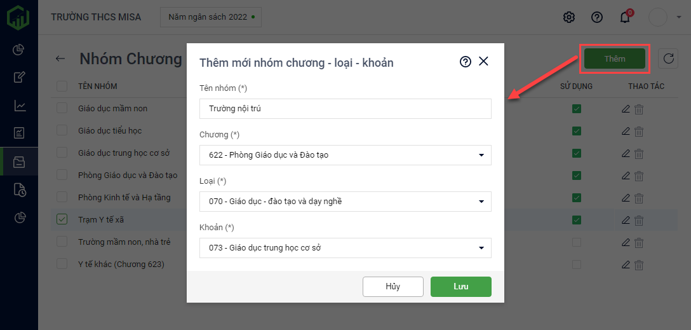Click delete trash icon for Trạm Y tế xã
The height and width of the screenshot is (330, 691).
point(639,220)
